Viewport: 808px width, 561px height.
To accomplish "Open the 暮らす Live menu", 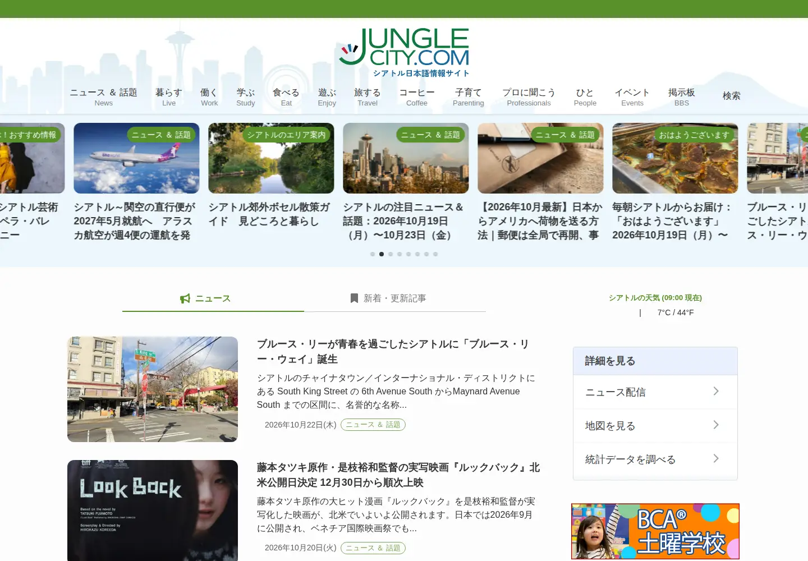I will [x=169, y=97].
